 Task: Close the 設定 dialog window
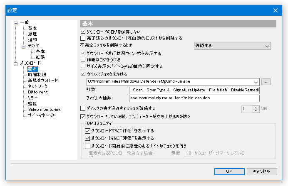point(276,10)
